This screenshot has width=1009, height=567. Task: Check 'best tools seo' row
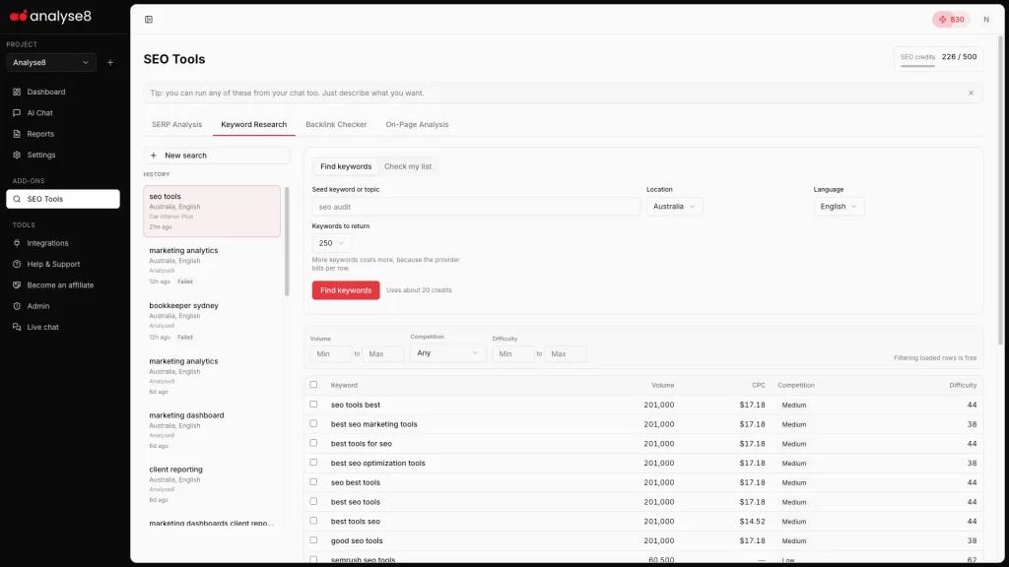[313, 521]
